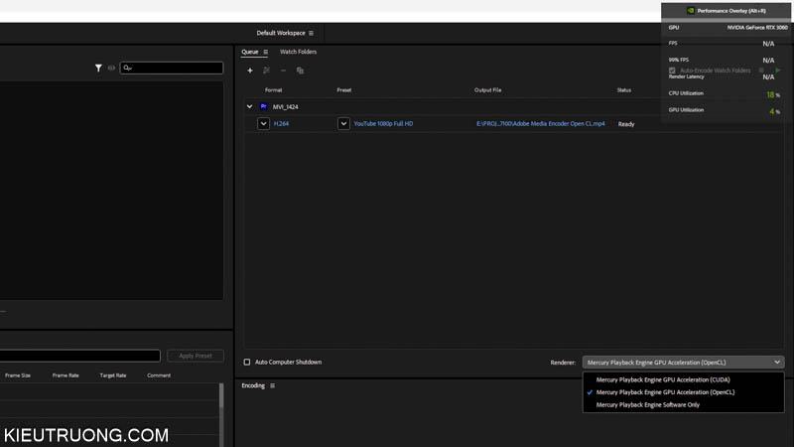
Task: Click the H.264 format link
Action: point(281,123)
